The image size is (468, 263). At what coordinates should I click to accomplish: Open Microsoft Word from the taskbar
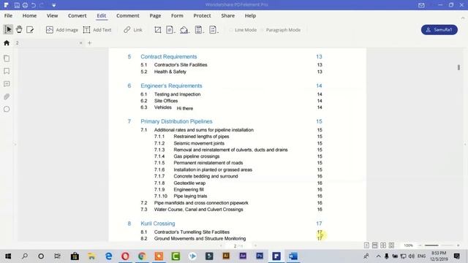tap(293, 256)
